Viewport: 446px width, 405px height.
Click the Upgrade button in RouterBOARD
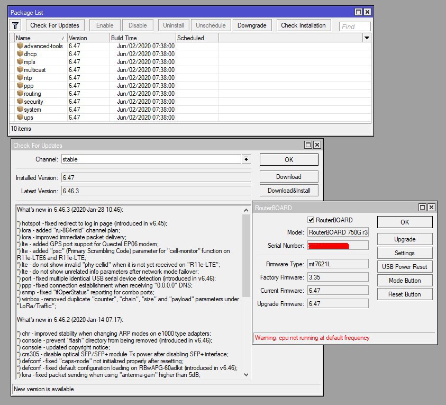tap(405, 239)
